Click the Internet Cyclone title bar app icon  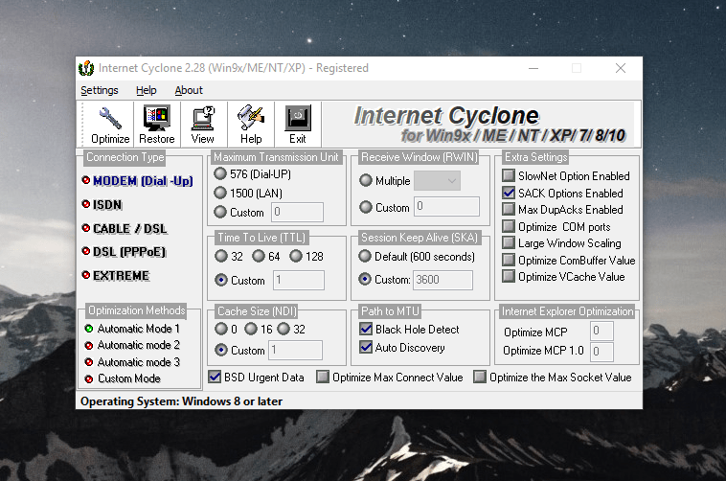[86, 68]
